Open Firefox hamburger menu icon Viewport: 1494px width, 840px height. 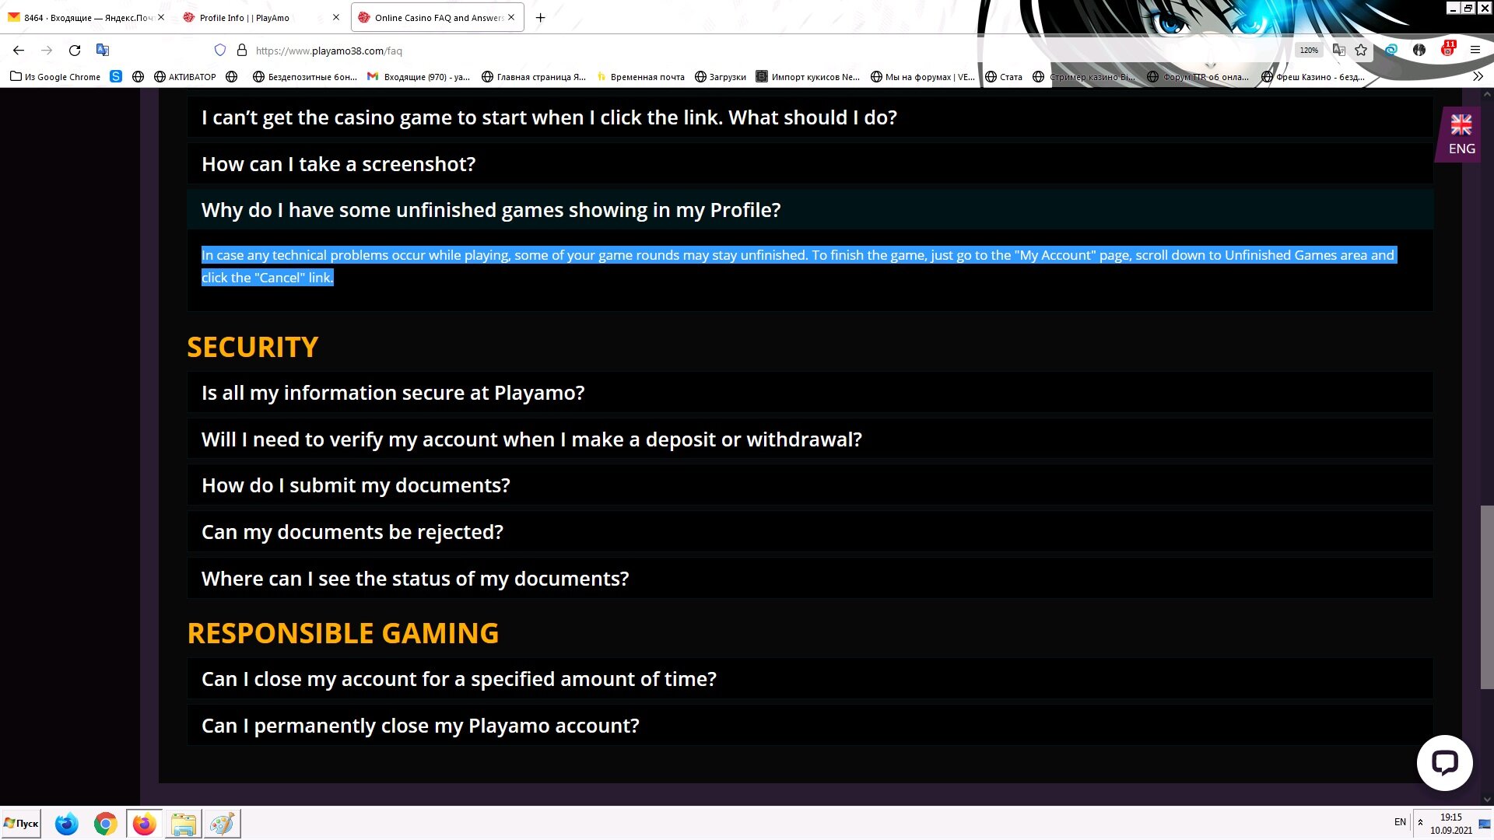[x=1475, y=51]
